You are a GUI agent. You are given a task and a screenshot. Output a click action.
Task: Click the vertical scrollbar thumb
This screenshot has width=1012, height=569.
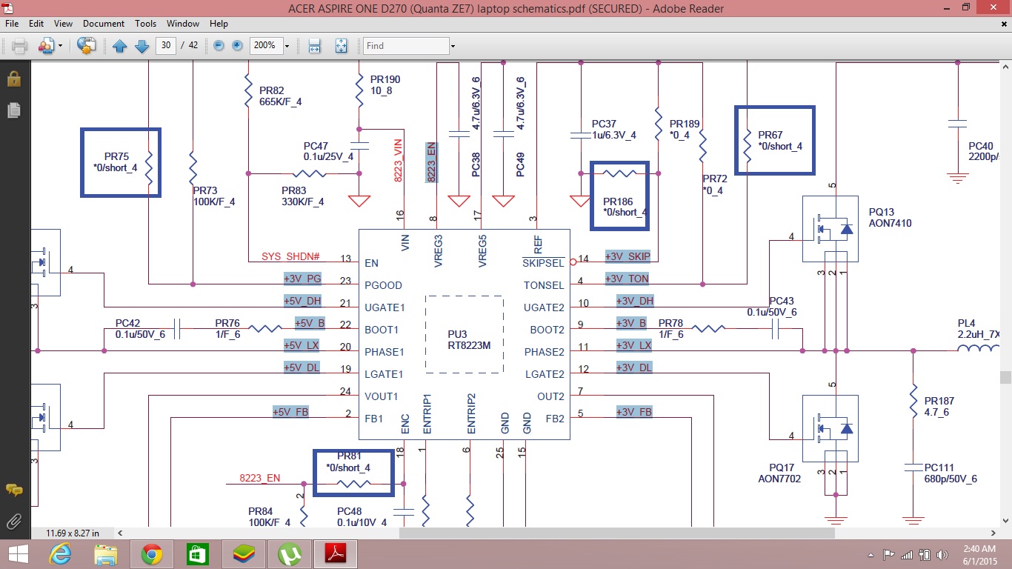1005,376
